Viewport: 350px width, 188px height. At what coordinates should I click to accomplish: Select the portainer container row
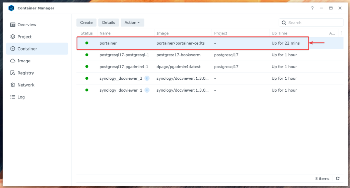[x=210, y=43]
